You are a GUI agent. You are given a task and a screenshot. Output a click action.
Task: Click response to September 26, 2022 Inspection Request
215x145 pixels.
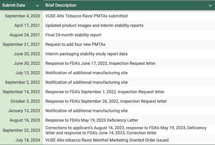coord(106,101)
